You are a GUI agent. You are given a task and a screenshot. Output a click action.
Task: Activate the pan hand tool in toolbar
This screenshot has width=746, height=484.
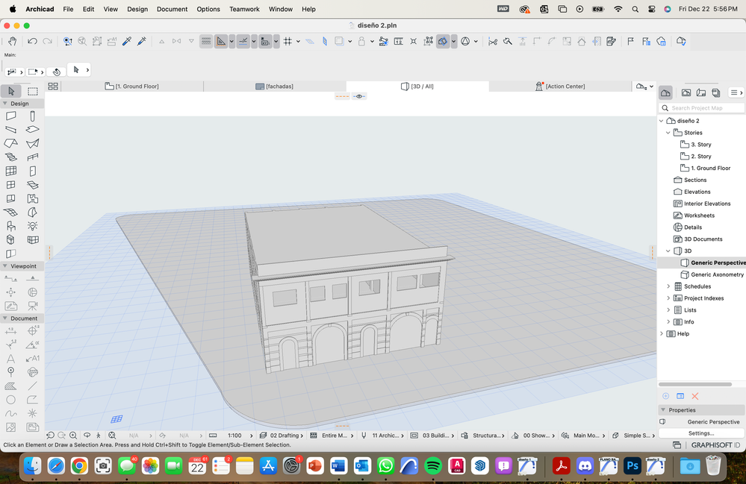pyautogui.click(x=12, y=42)
